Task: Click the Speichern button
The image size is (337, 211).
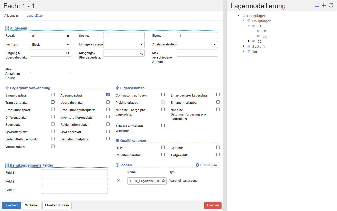Action: coord(11,205)
